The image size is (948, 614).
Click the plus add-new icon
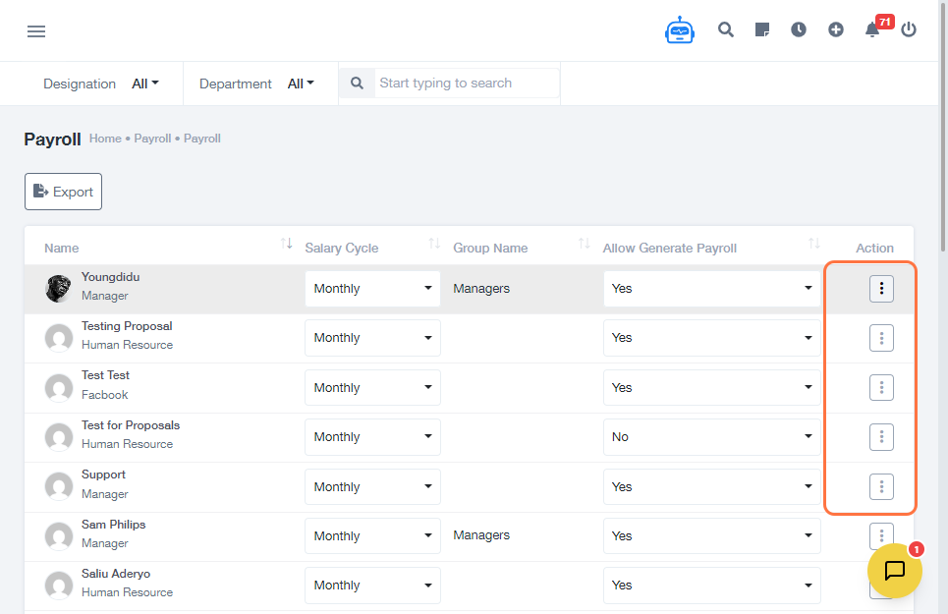click(836, 29)
